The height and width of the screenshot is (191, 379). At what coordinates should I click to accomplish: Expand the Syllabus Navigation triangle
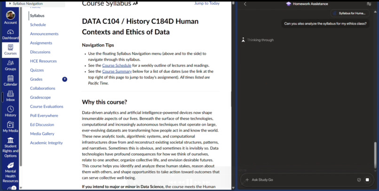(10, 4)
